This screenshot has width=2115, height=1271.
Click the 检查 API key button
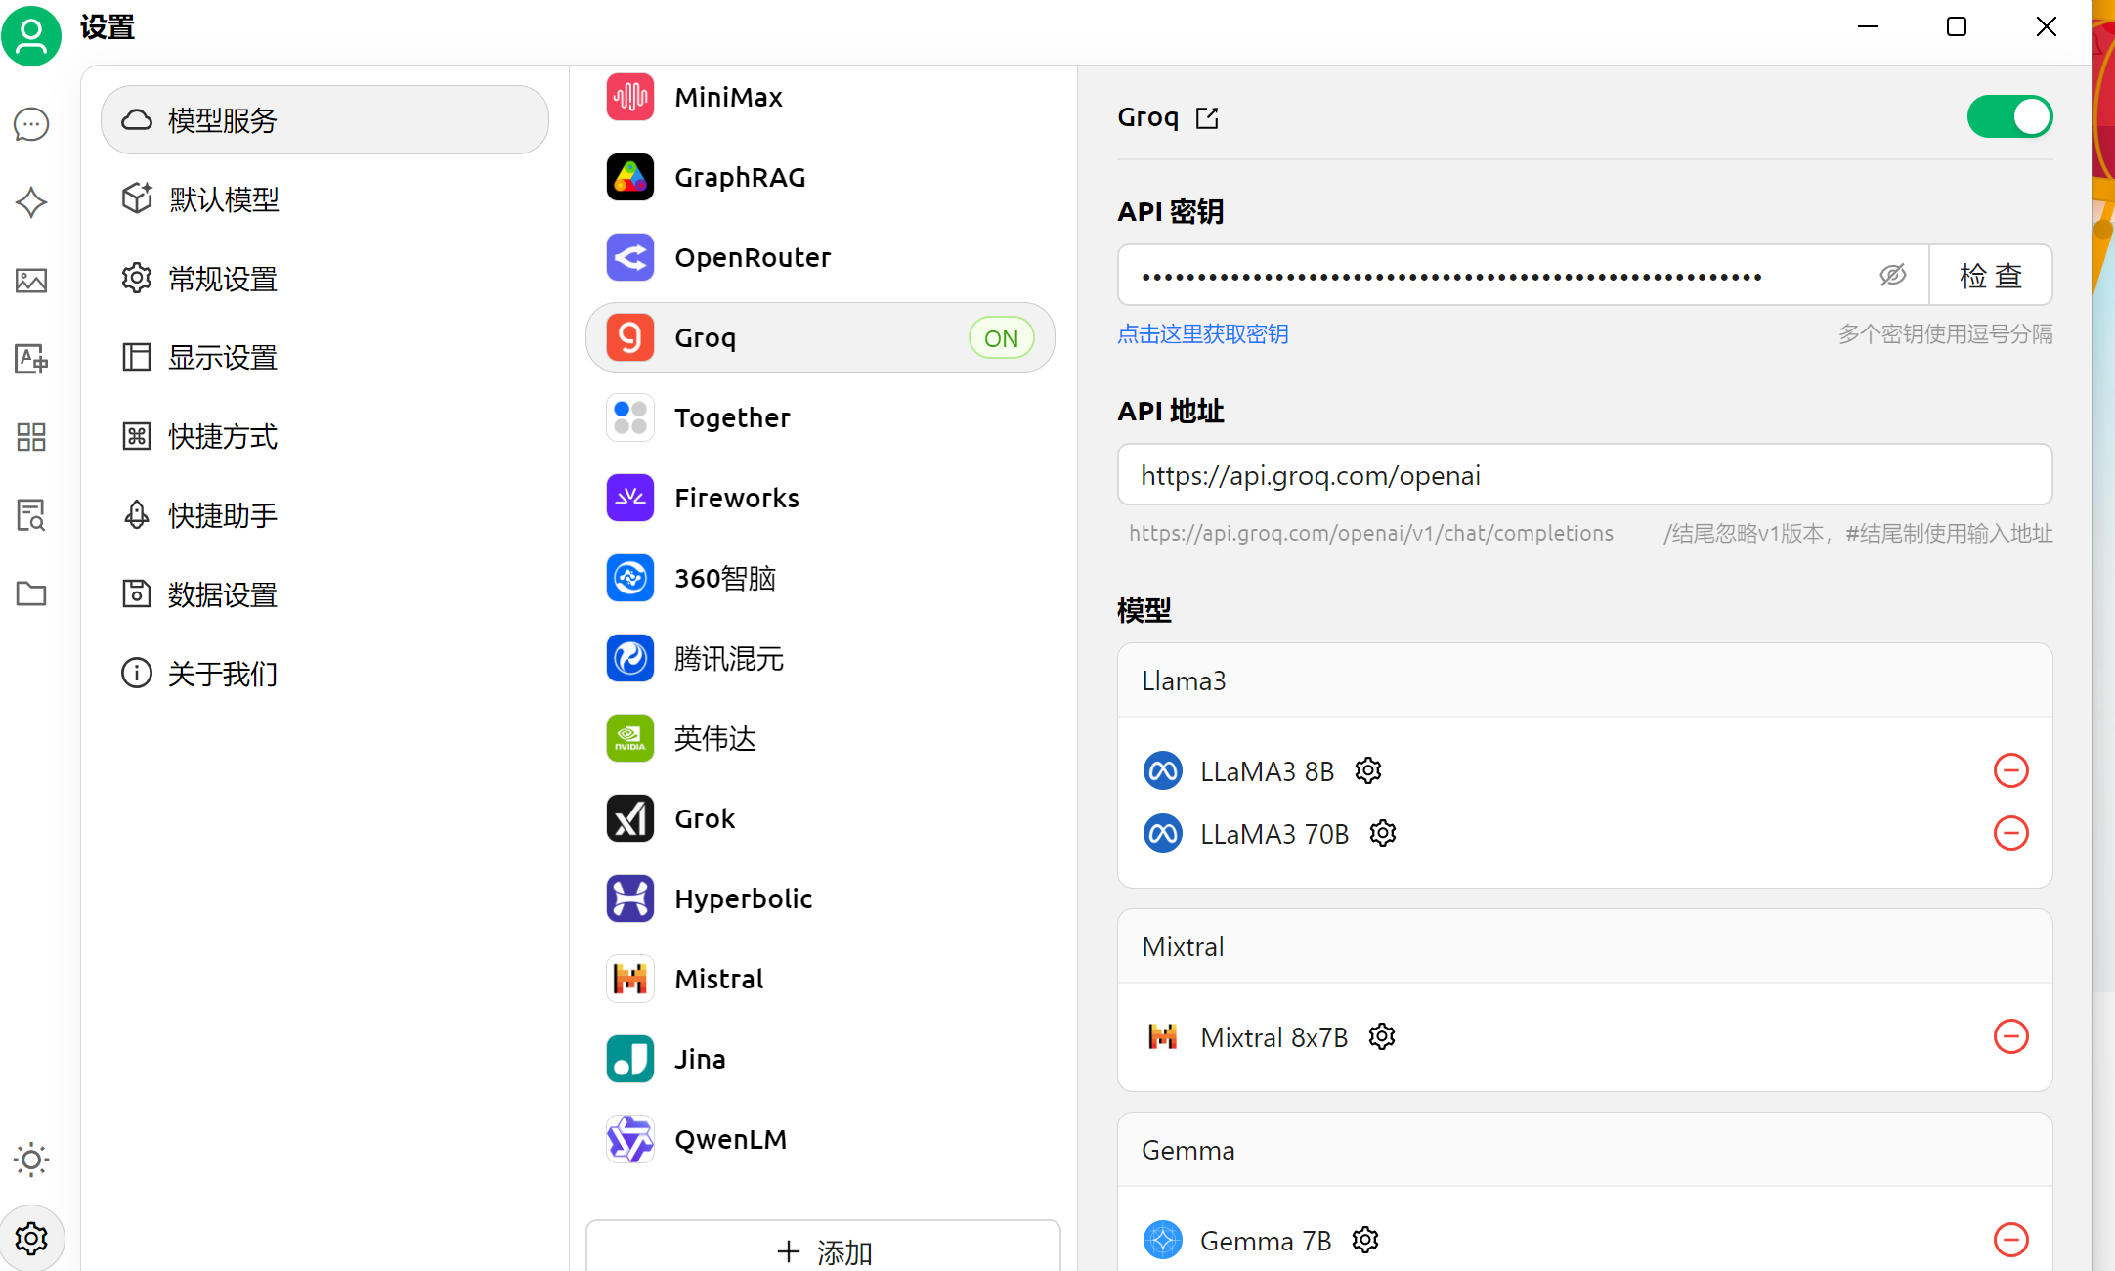coord(1990,276)
